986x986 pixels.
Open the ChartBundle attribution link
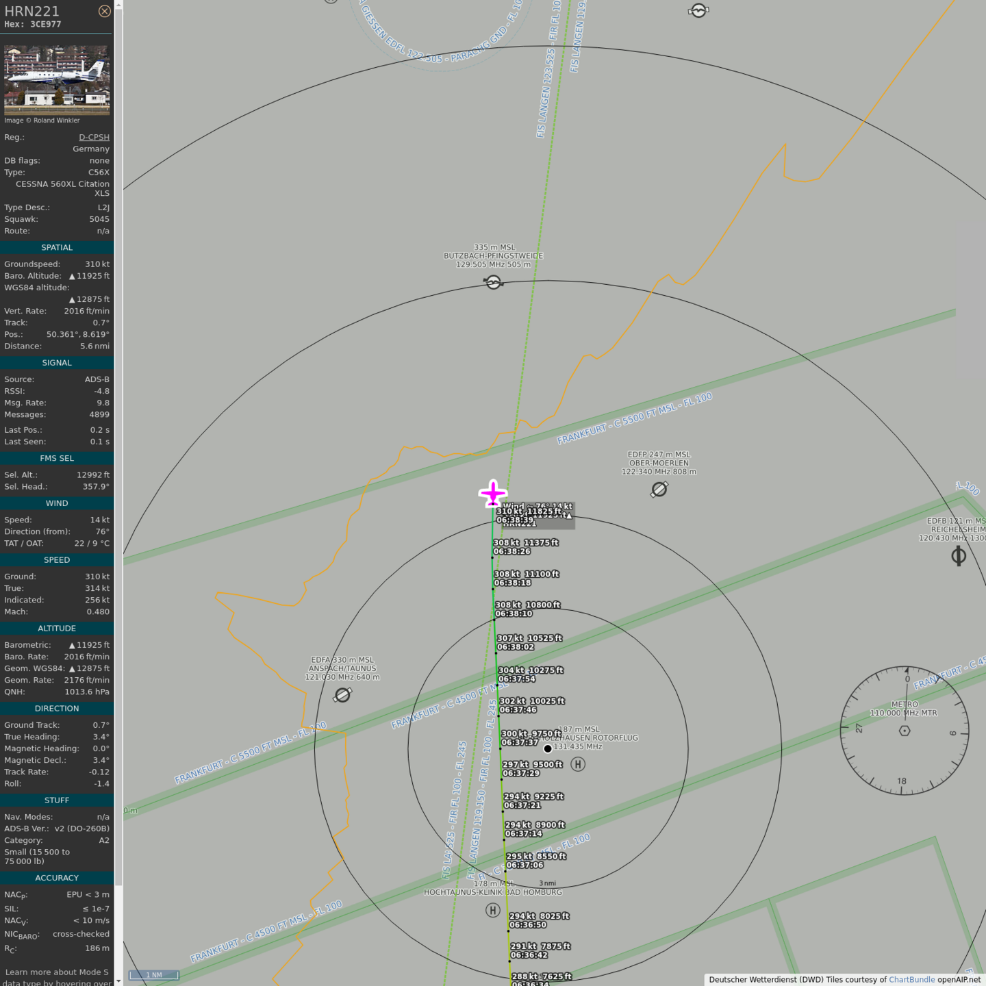pyautogui.click(x=911, y=980)
